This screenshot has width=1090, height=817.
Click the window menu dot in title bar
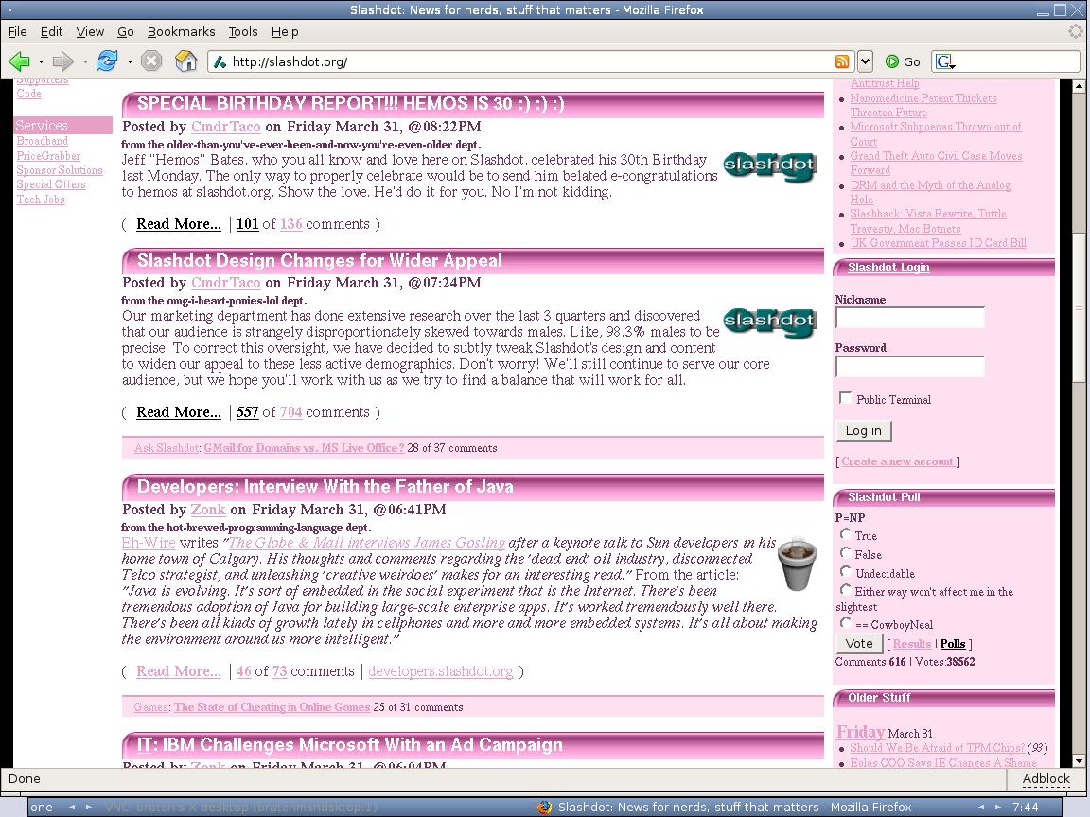(9, 9)
